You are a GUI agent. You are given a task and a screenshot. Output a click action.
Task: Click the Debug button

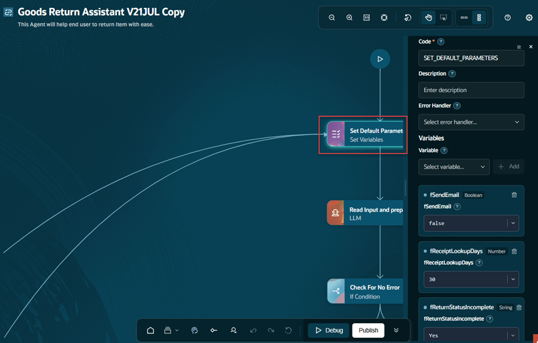(329, 330)
